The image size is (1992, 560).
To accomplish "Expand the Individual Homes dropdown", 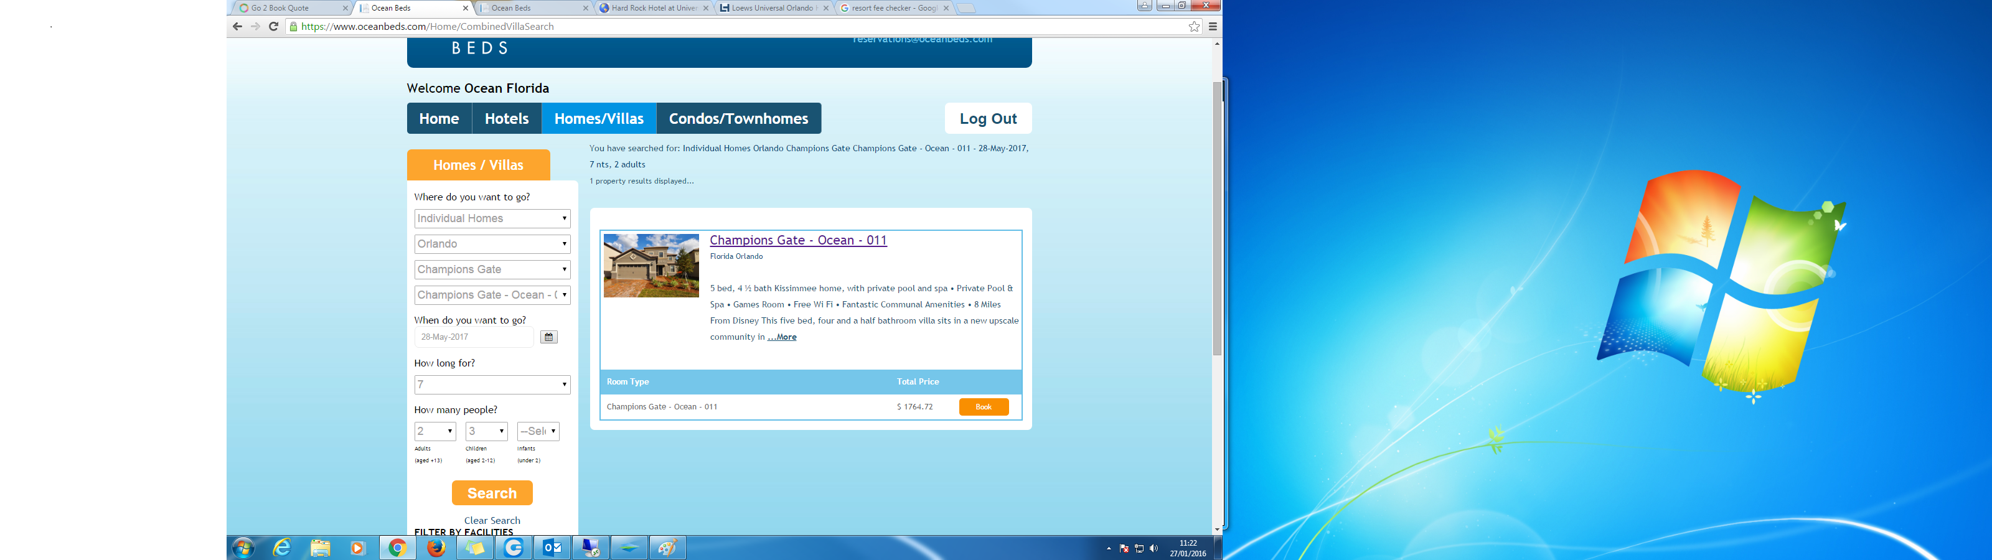I will [x=492, y=219].
